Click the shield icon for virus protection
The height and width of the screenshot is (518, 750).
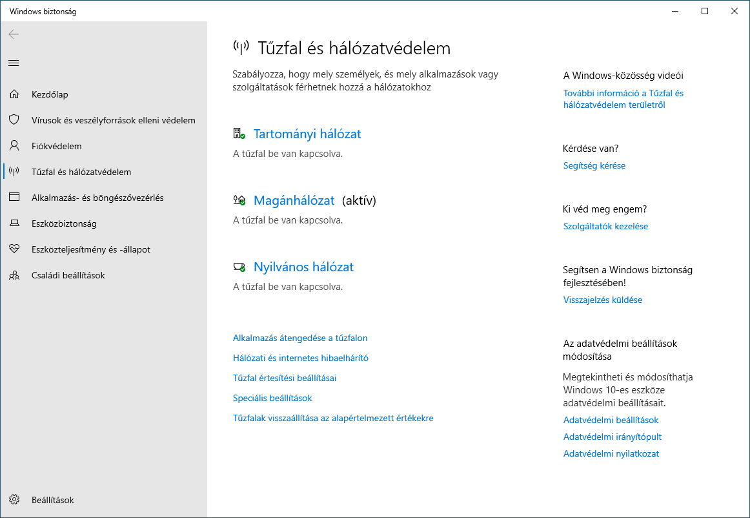tap(14, 119)
